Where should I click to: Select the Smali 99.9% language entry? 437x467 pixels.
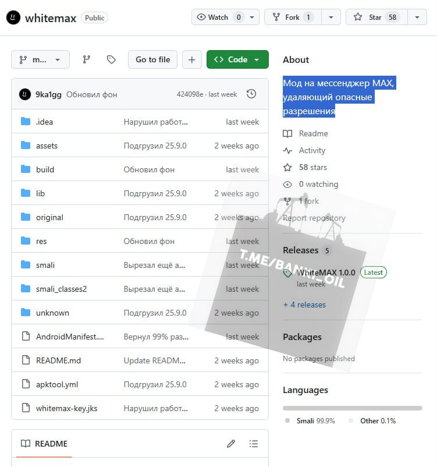310,421
